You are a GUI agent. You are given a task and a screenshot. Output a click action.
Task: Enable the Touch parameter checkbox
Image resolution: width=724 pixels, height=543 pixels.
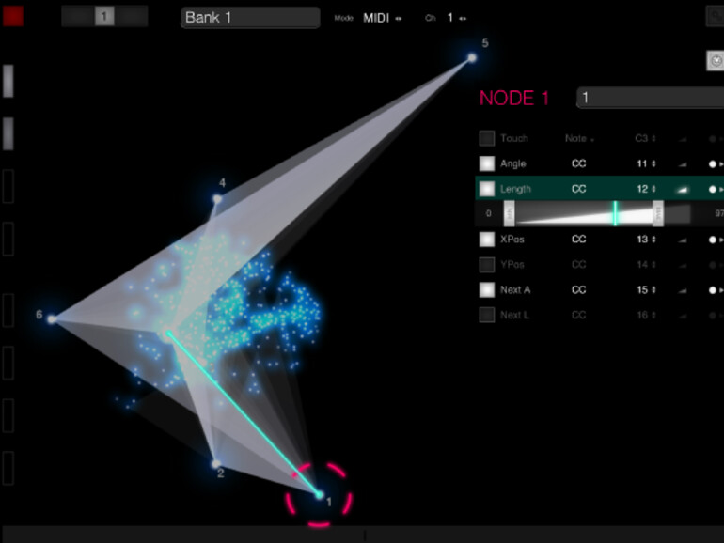coord(487,138)
